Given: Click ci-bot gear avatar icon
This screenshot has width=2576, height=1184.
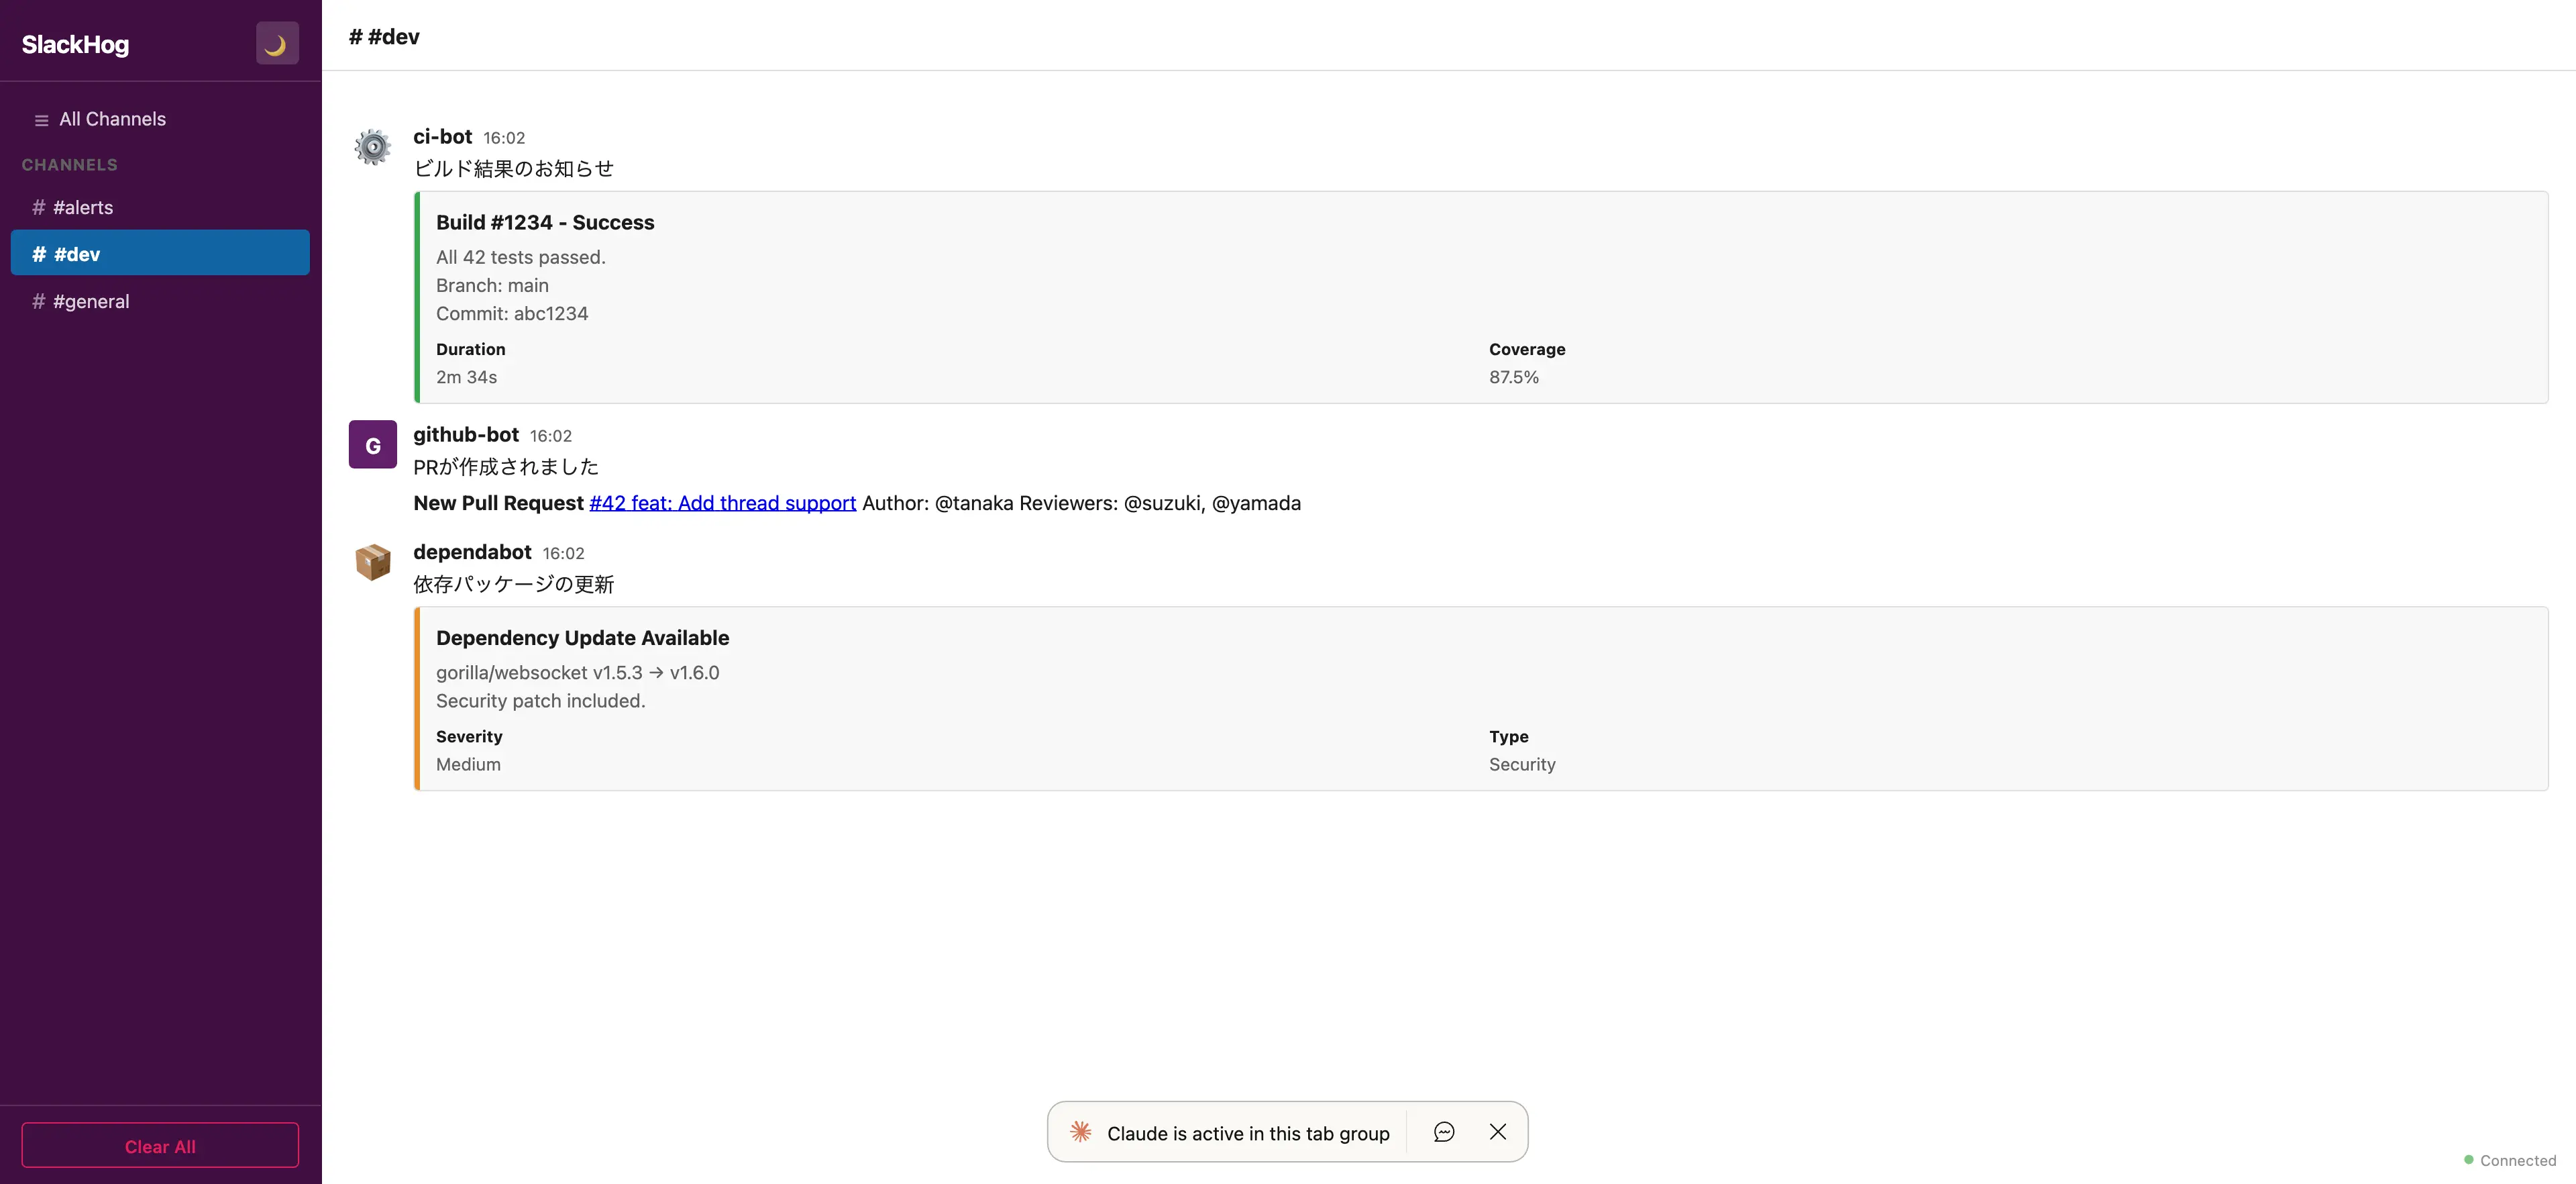Looking at the screenshot, I should point(373,147).
